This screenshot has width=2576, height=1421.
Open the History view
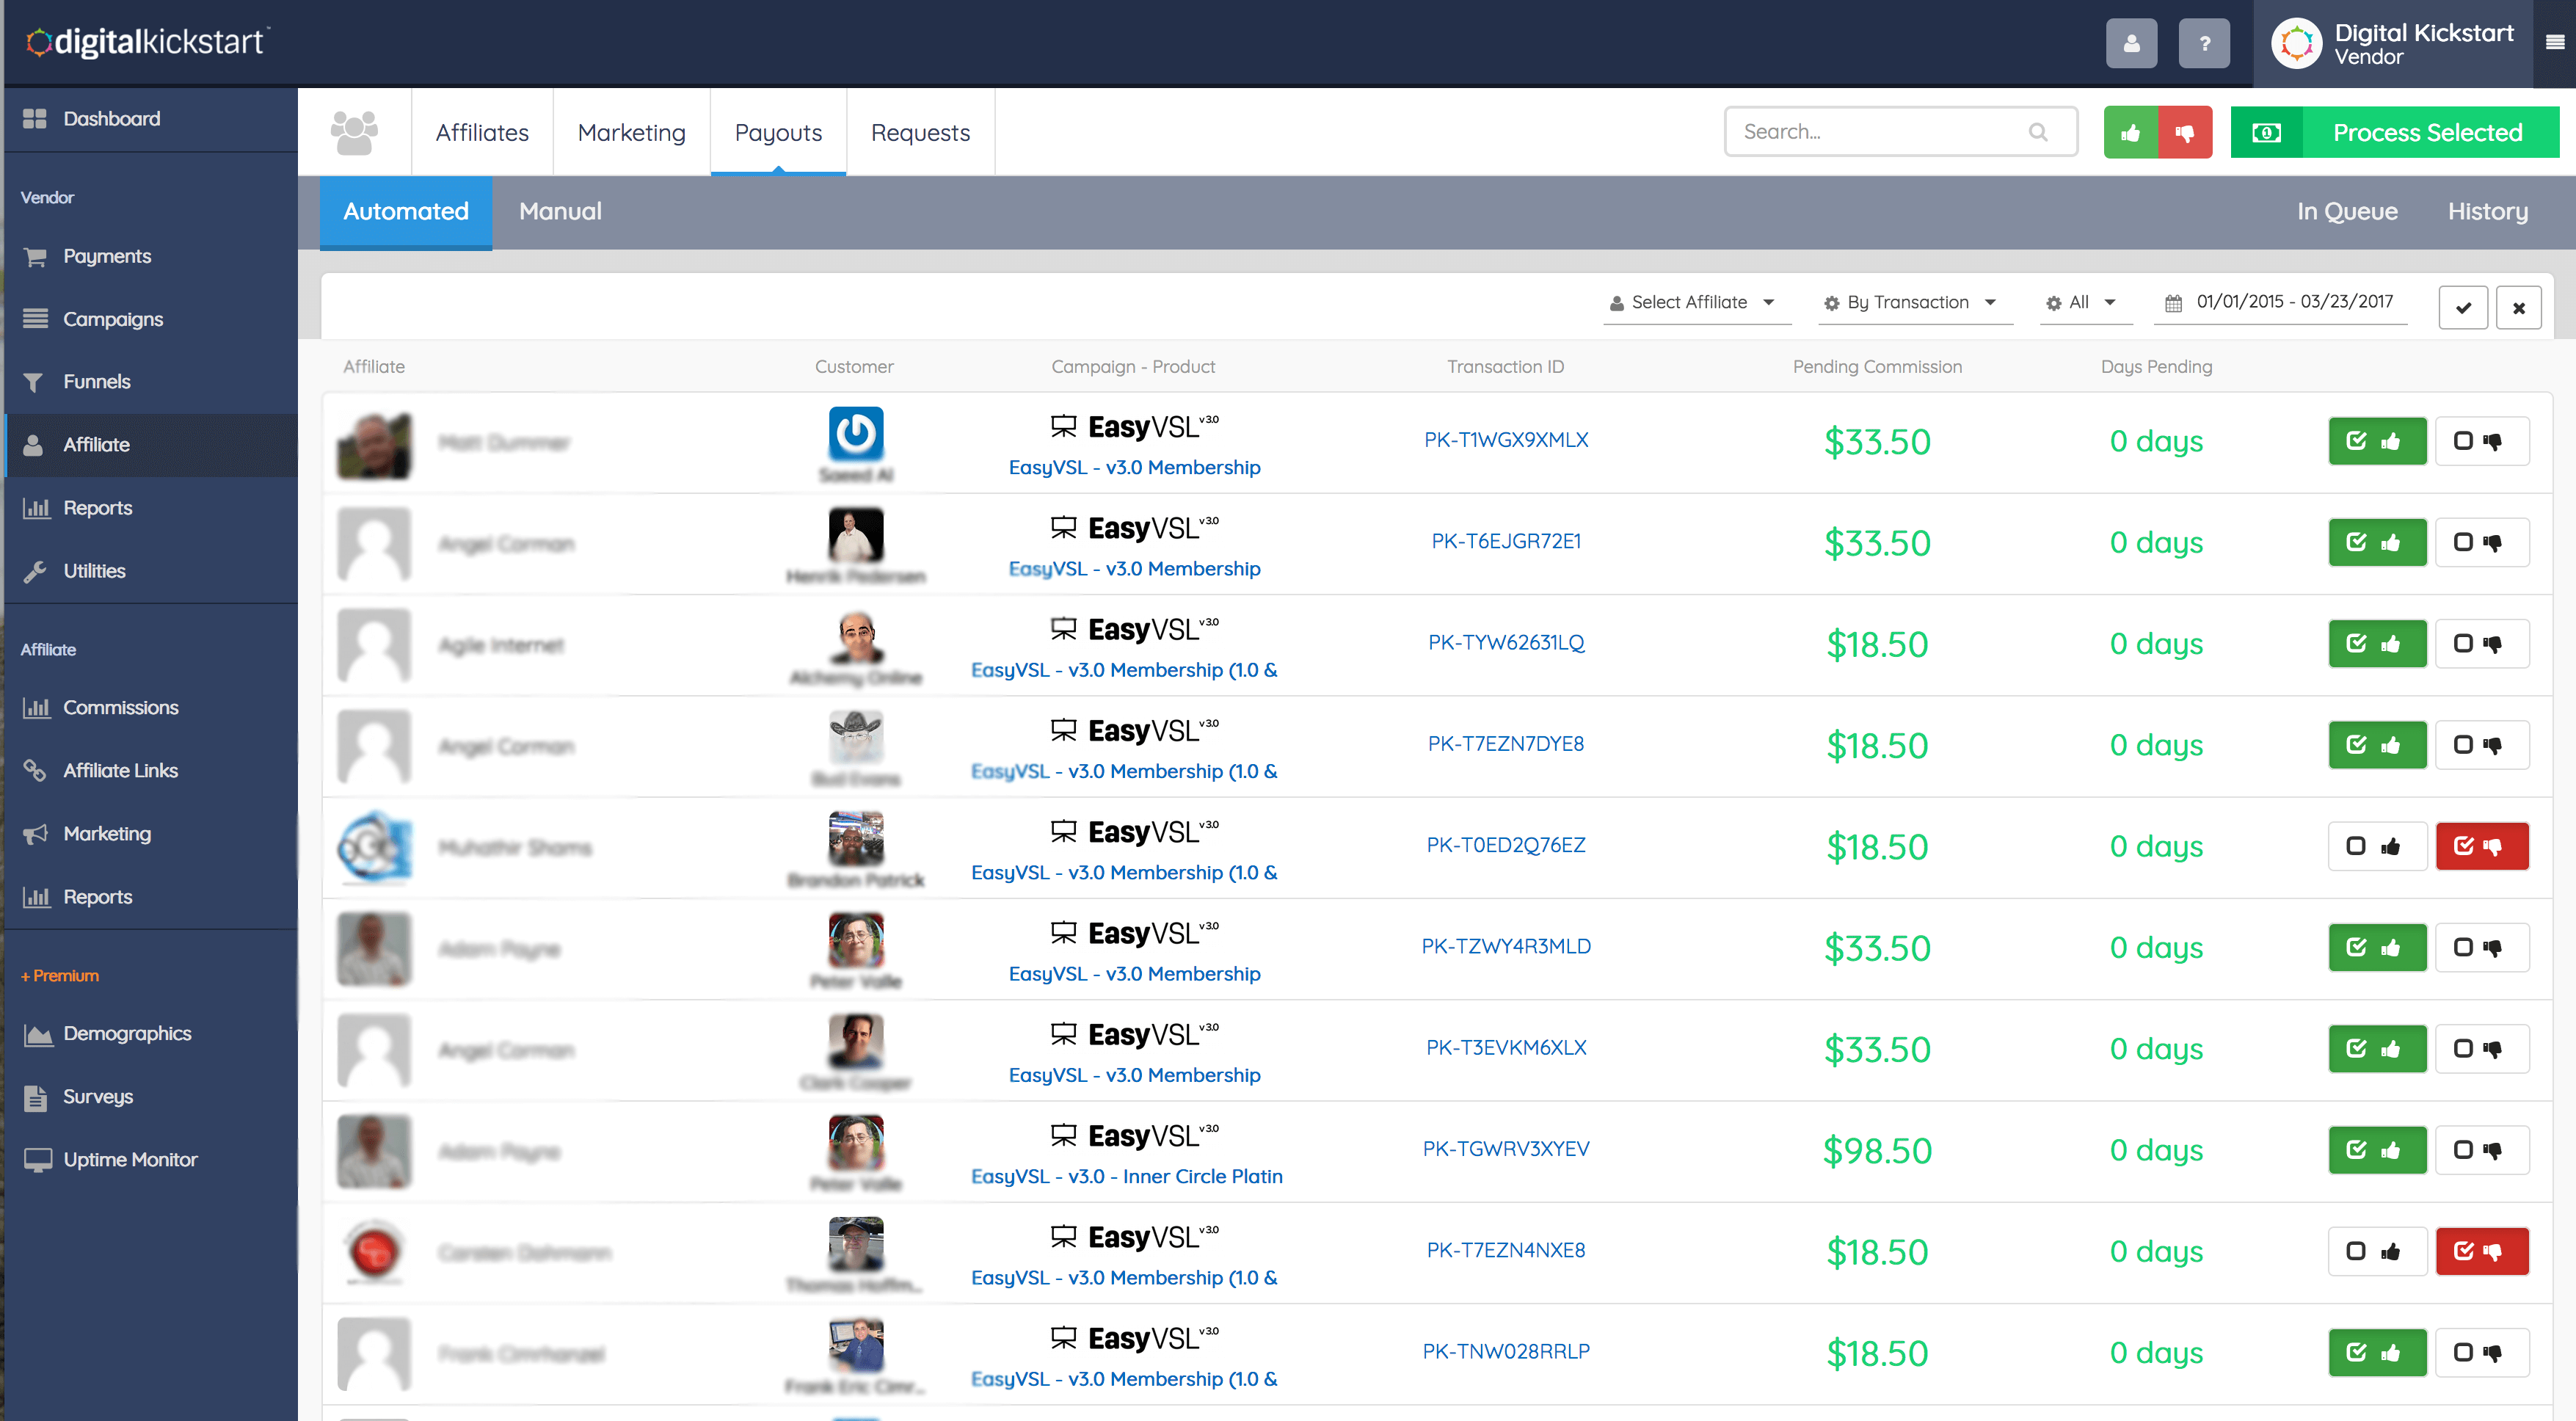pyautogui.click(x=2488, y=212)
